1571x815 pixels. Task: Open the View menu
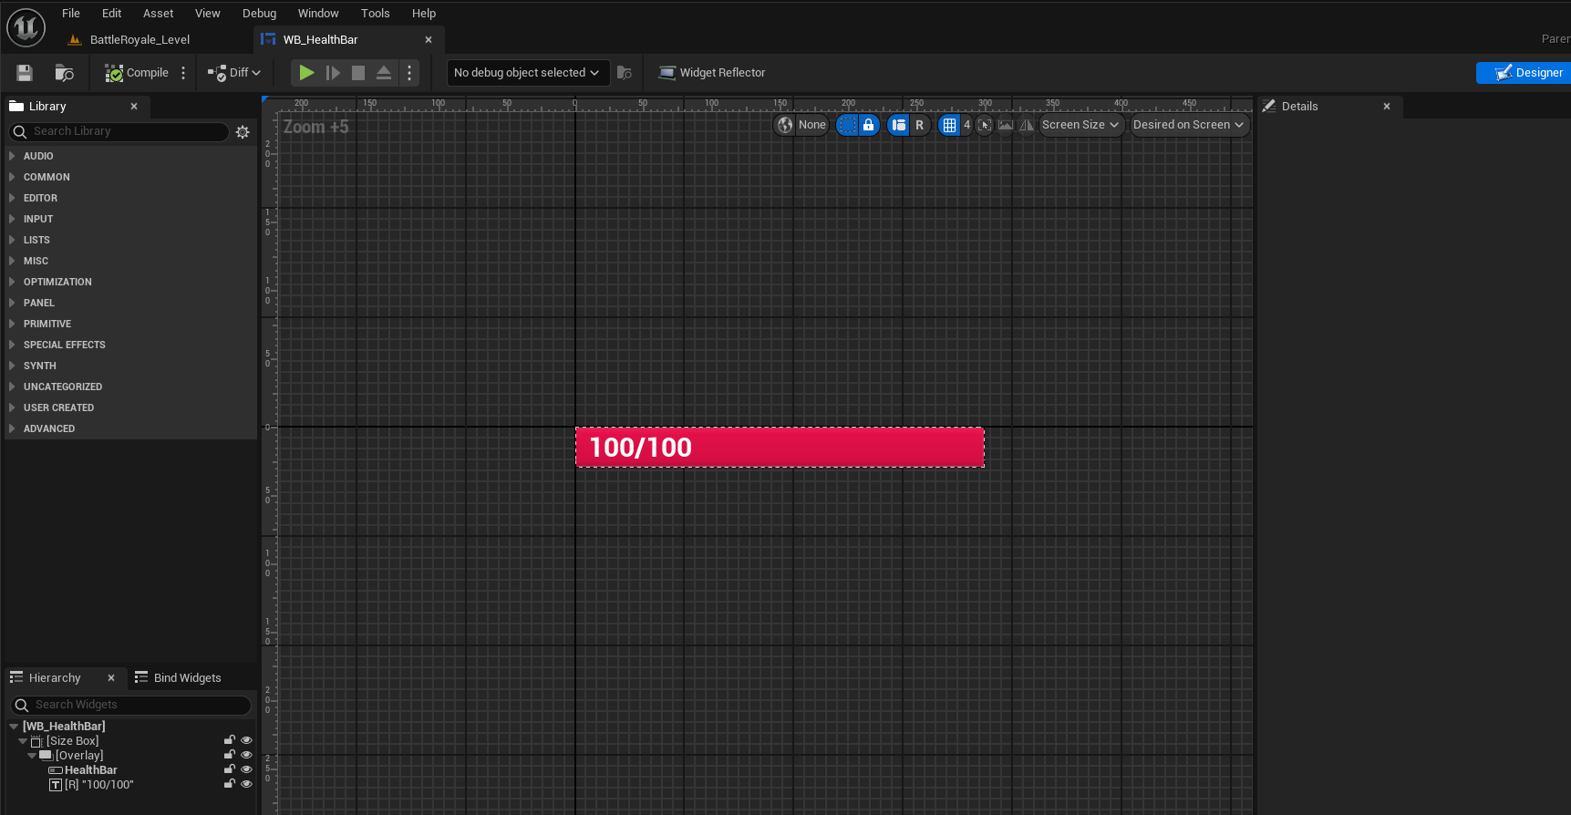coord(208,14)
